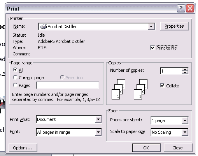The image size is (198, 156).
Task: Uncheck the Print to file checkbox
Action: [x=152, y=48]
